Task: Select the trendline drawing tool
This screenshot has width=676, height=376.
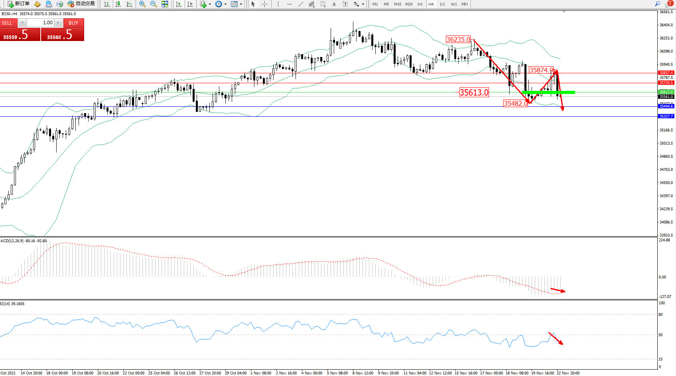Action: (300, 4)
